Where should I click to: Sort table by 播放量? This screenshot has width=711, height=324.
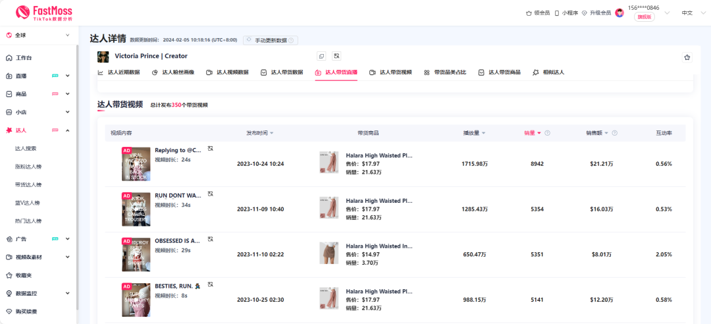474,133
